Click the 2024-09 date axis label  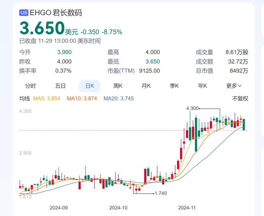(59, 208)
